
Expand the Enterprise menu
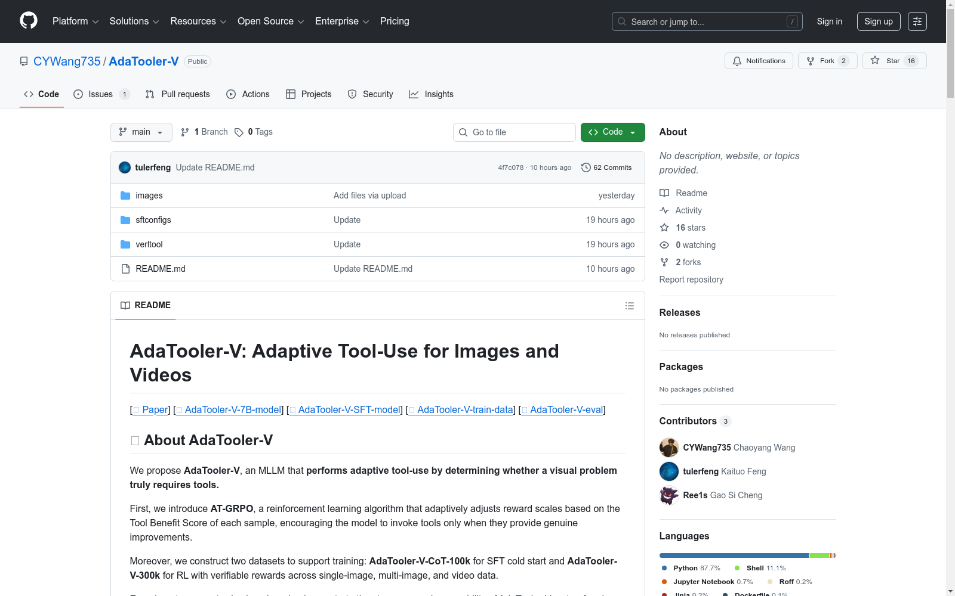tap(342, 21)
